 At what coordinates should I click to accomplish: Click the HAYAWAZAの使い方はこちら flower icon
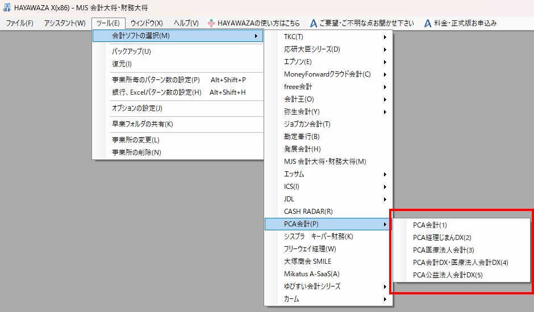click(x=211, y=23)
